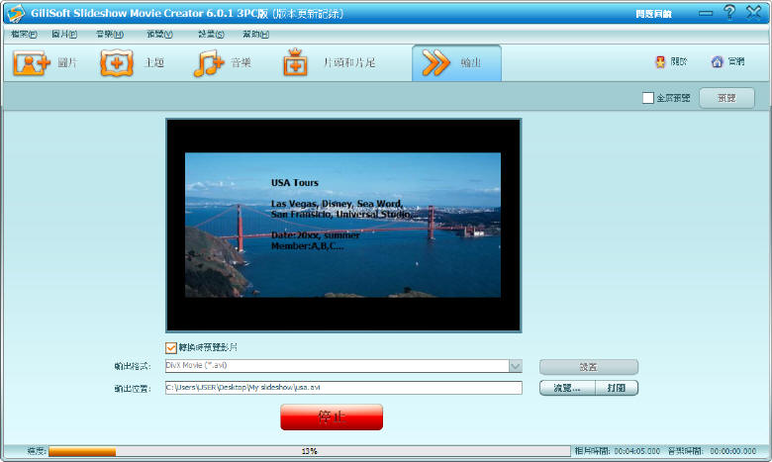Open the 效果 (Effects) menu
Screen dimensions: 772x462
(x=210, y=35)
